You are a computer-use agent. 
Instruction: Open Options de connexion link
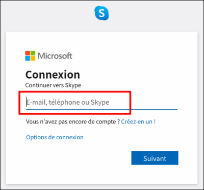point(55,137)
